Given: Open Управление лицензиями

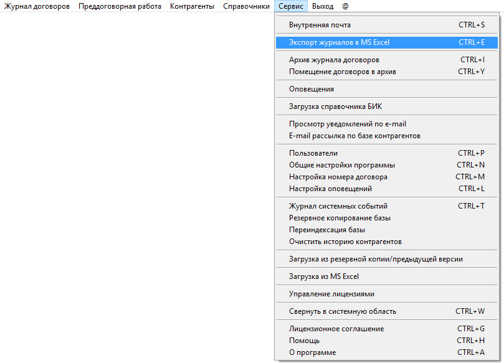Looking at the screenshot, I should tap(331, 294).
